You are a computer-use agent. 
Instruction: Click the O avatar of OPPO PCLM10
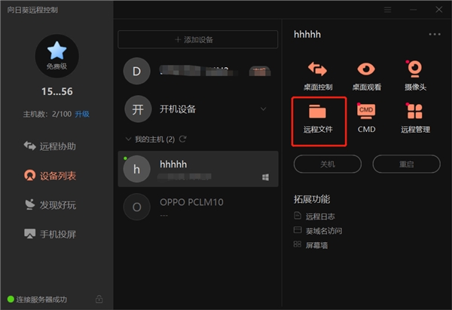tap(136, 207)
